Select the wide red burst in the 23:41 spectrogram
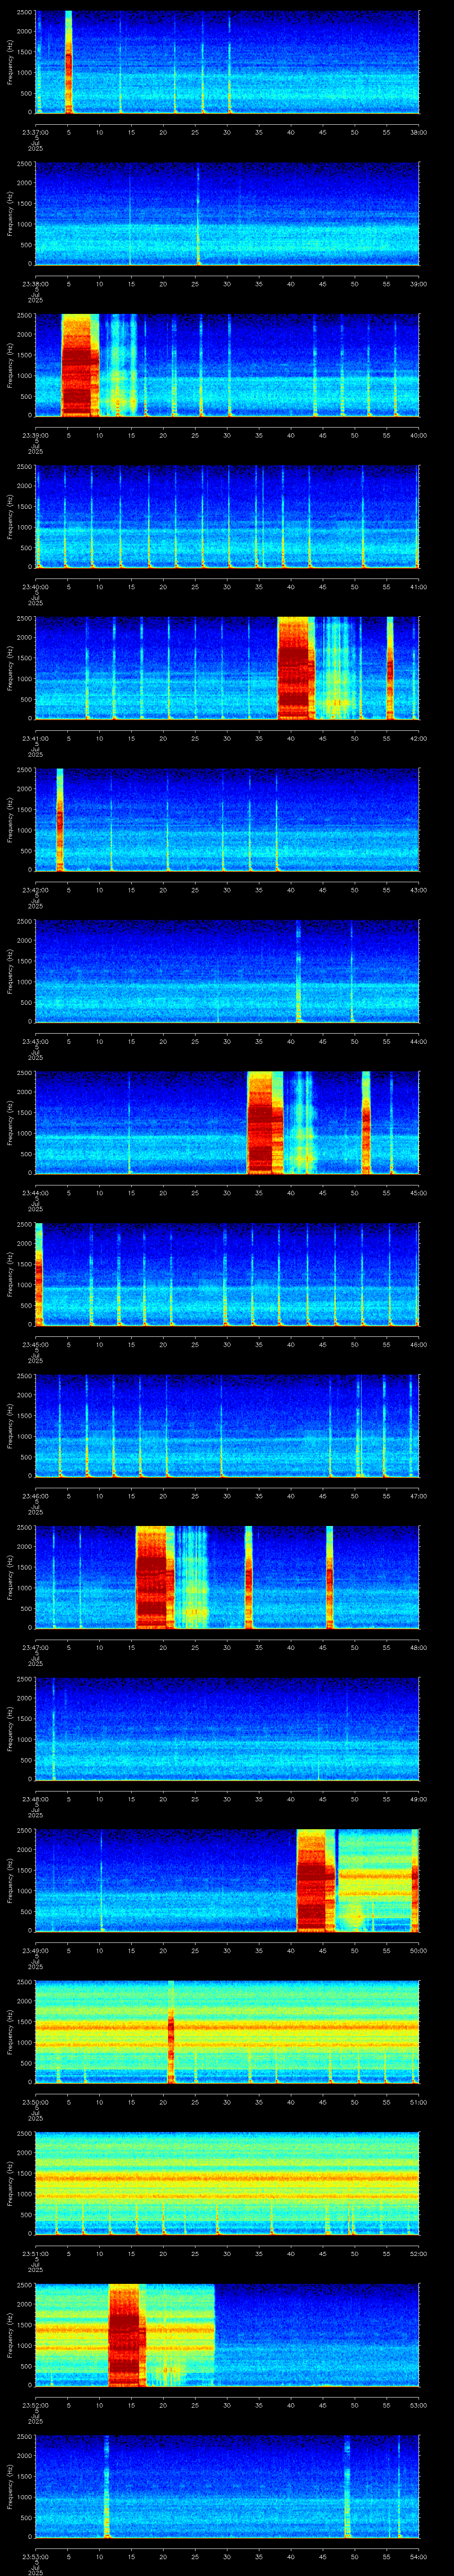Viewport: 454px width, 2576px height. (295, 668)
